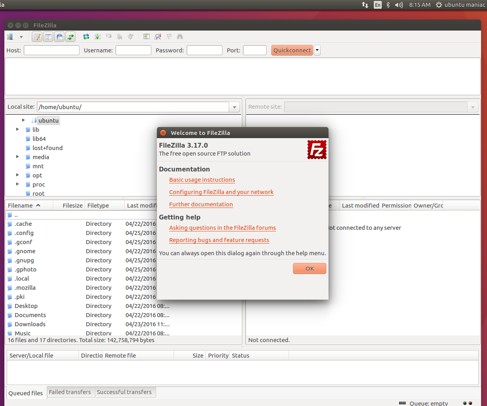
Task: Open the sound volume indicator
Action: pos(399,5)
